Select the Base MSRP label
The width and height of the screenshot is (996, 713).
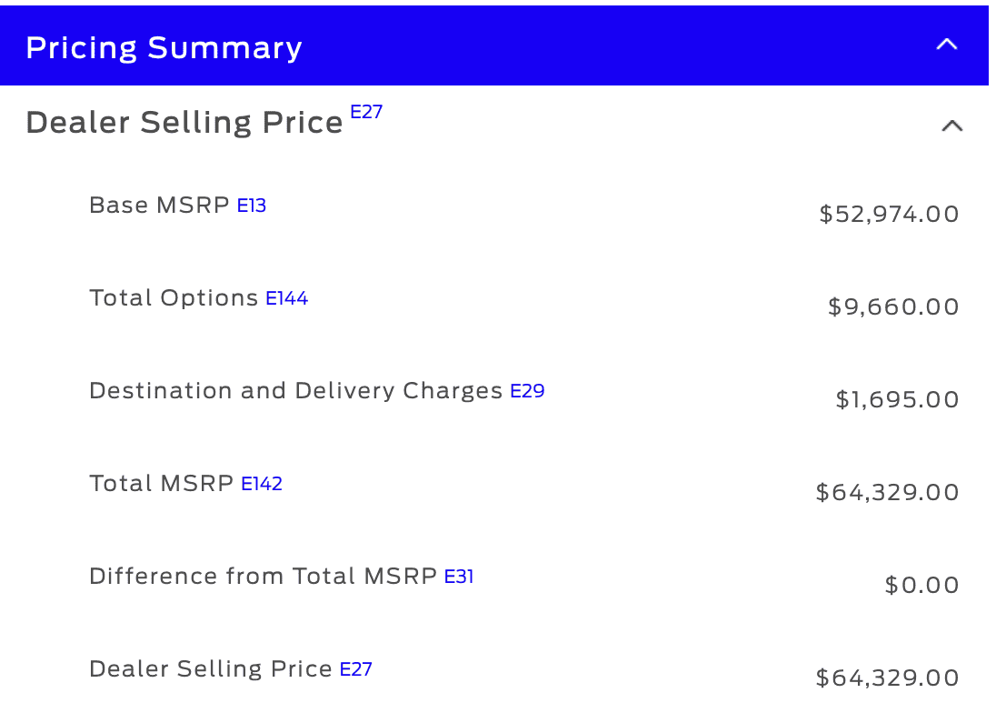click(159, 206)
